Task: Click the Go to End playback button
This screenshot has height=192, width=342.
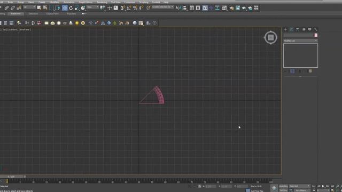Action: (332, 186)
